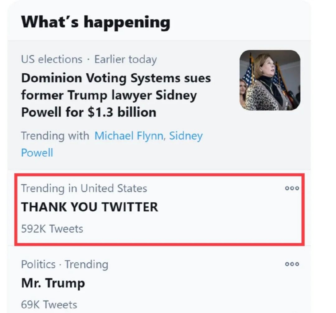Click the What's happening heading

96,22
